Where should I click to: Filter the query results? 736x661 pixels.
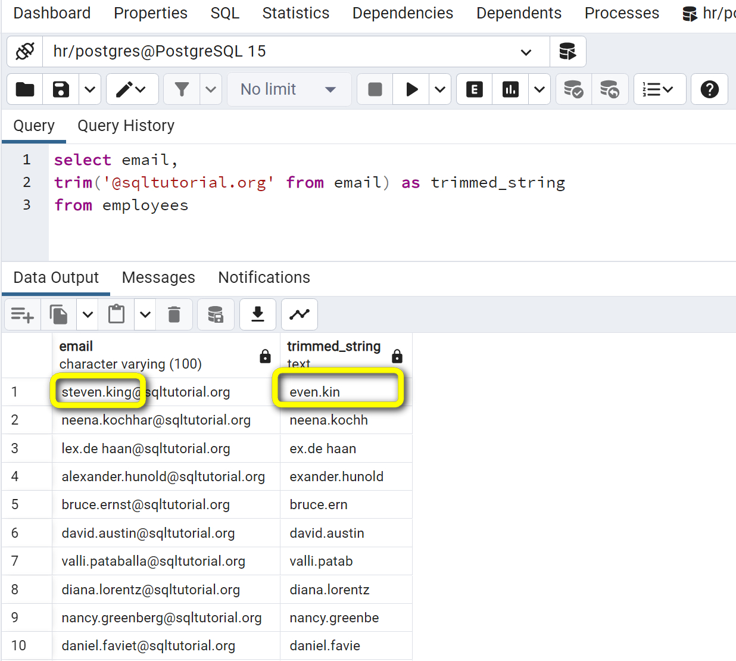[x=182, y=89]
